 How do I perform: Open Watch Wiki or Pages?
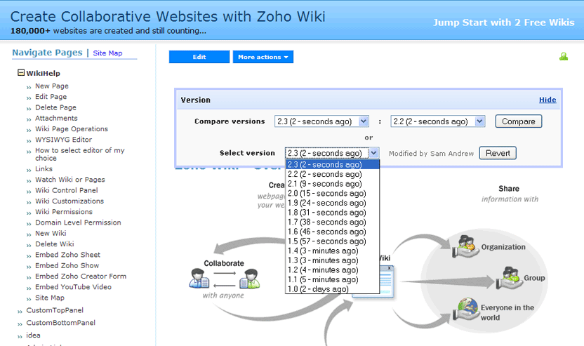point(70,180)
